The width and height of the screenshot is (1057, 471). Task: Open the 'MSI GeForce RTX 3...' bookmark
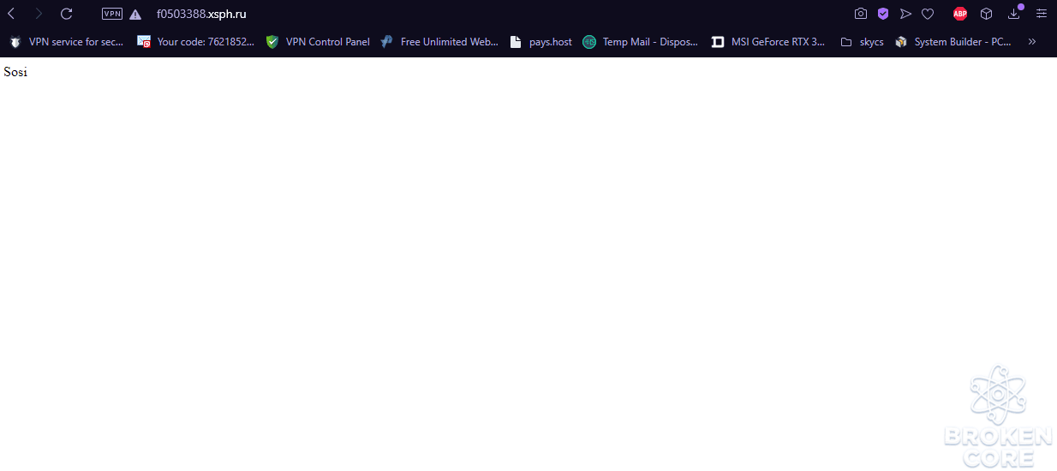coord(768,41)
